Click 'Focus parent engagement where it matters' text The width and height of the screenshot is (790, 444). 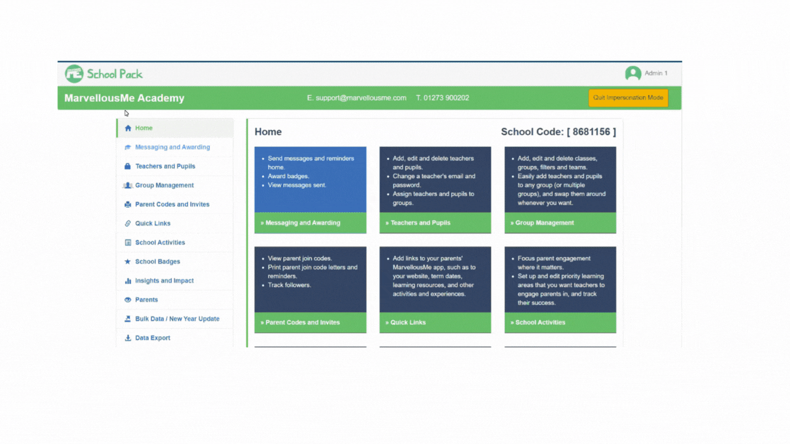point(554,263)
